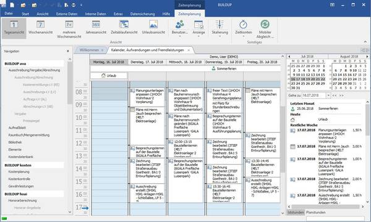
Task: Switch to the Willkommen tab
Action: [89, 50]
